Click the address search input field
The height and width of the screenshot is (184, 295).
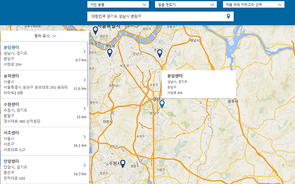(160, 16)
